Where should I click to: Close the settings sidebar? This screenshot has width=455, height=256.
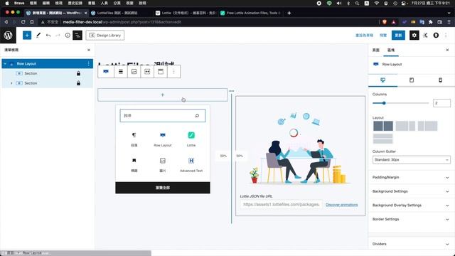(x=447, y=50)
